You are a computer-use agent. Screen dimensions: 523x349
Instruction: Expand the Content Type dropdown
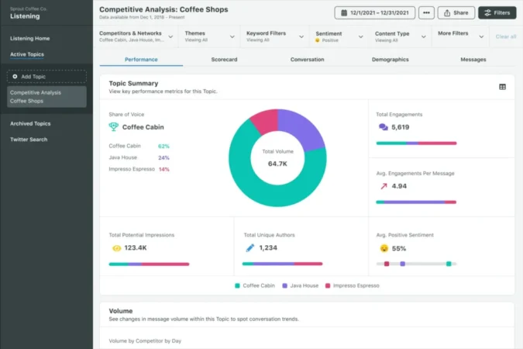point(401,36)
